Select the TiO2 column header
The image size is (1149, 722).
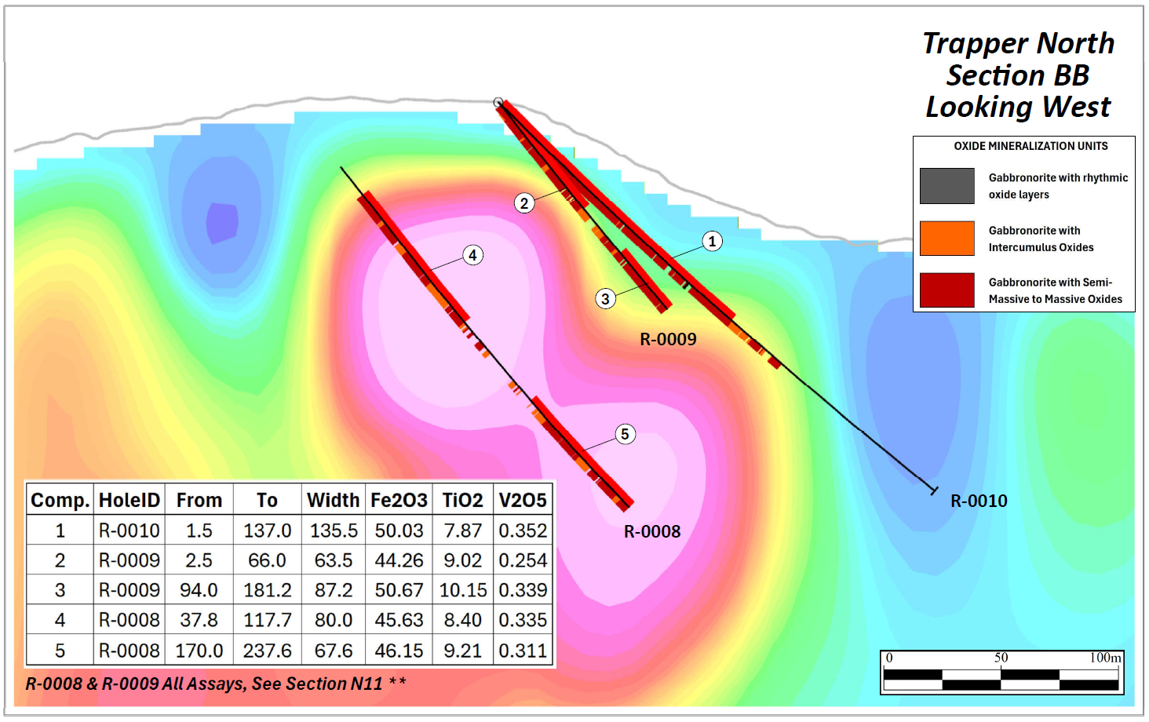pos(462,501)
